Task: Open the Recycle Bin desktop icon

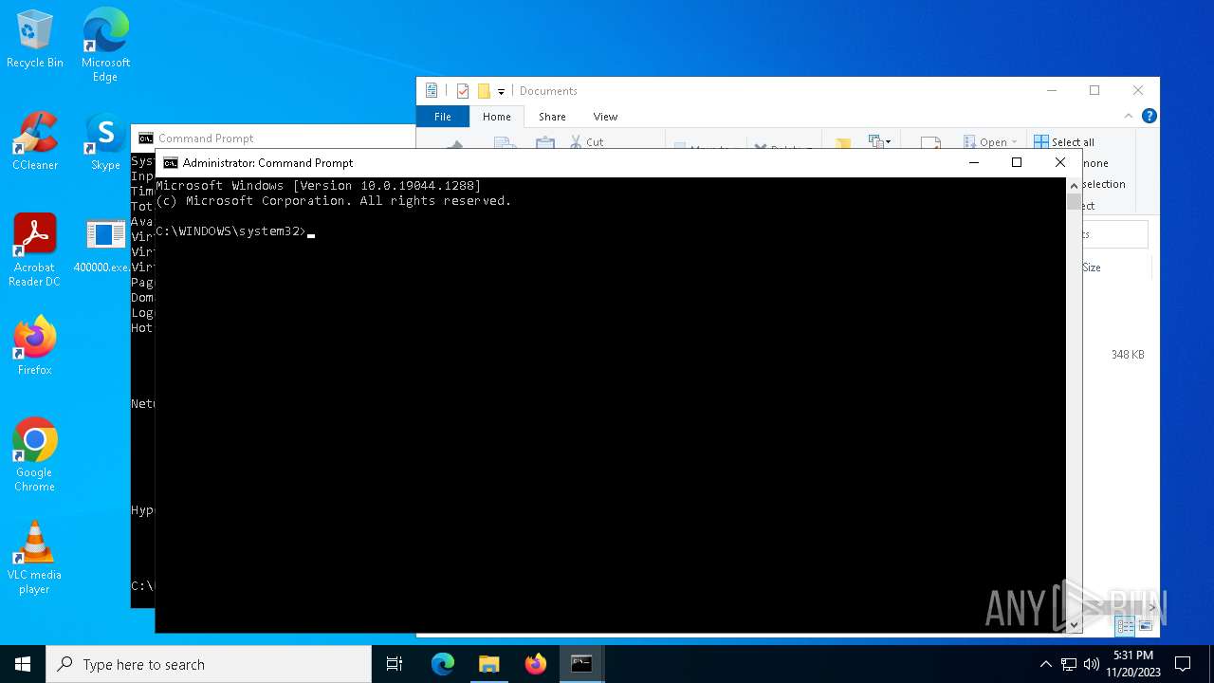Action: click(35, 39)
